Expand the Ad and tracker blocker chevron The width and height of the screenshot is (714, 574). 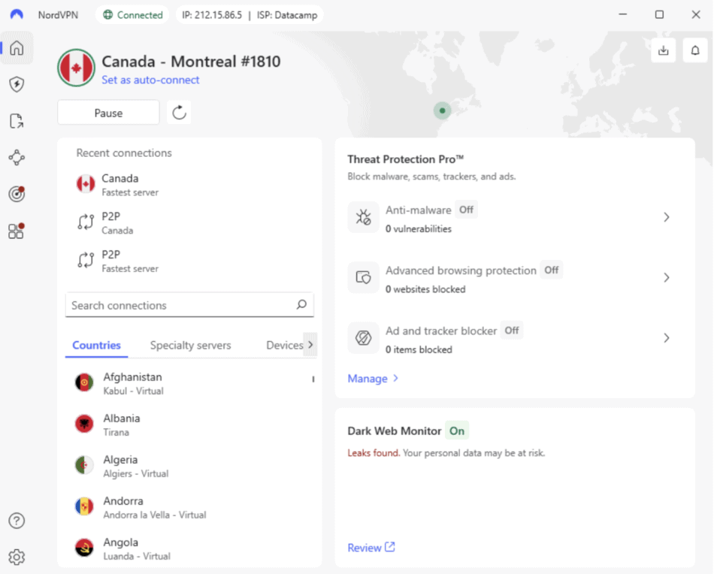click(x=666, y=338)
